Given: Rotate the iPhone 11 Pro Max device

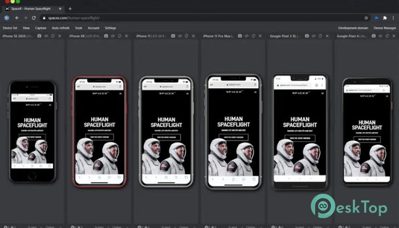Looking at the screenshot, I should (x=254, y=36).
